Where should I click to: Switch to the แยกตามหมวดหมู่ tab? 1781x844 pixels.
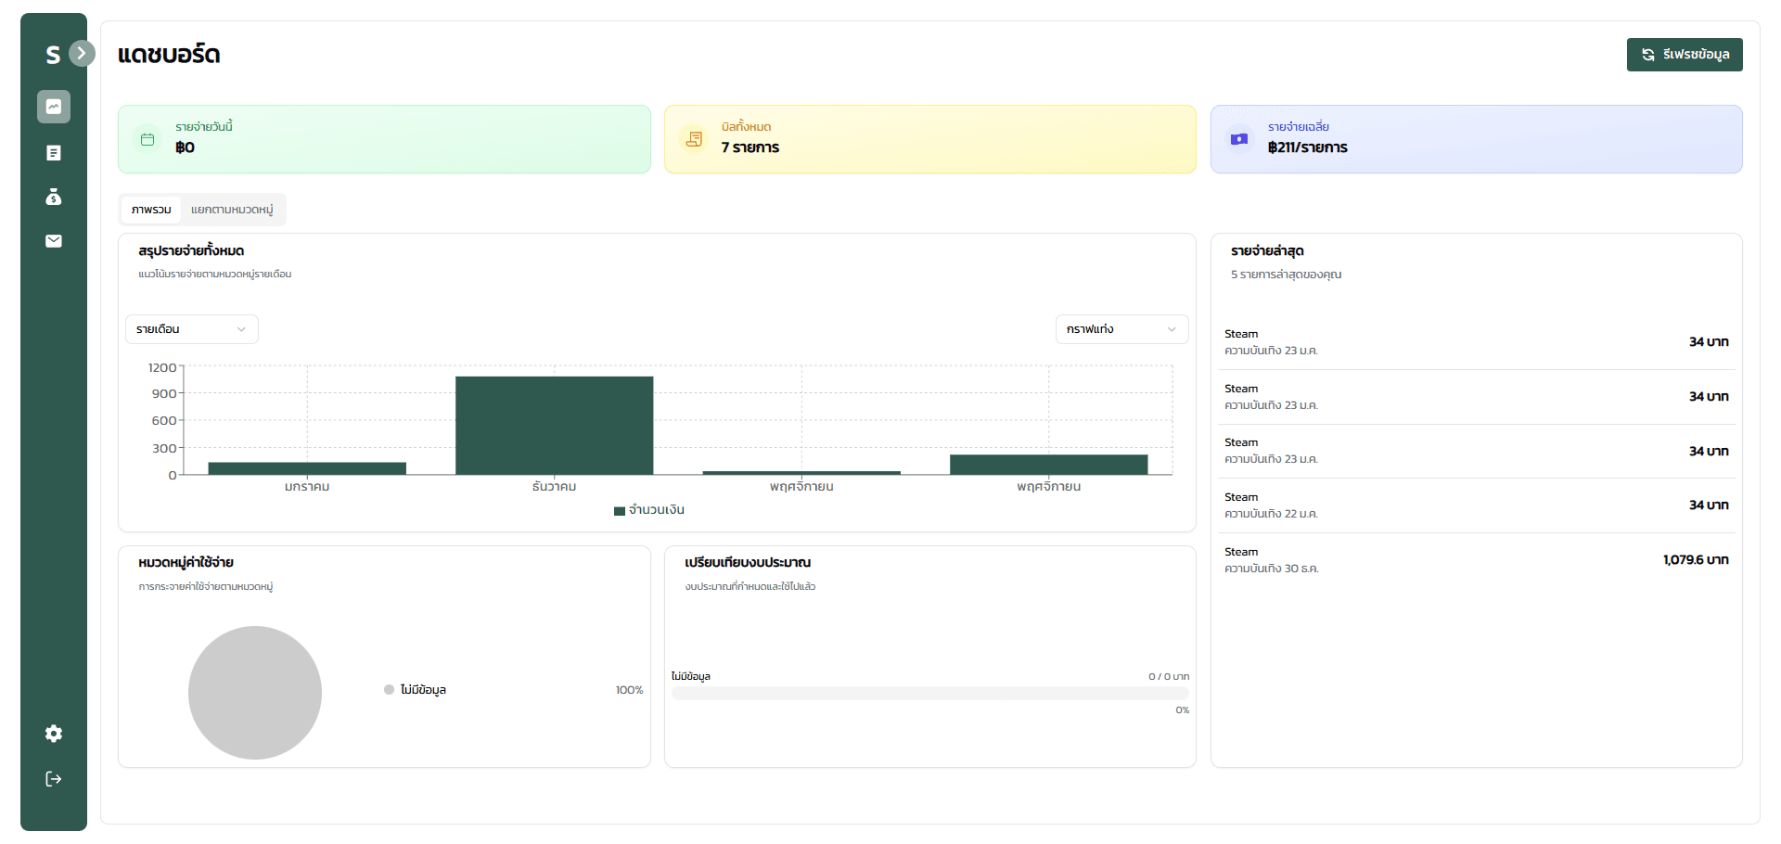click(x=232, y=210)
